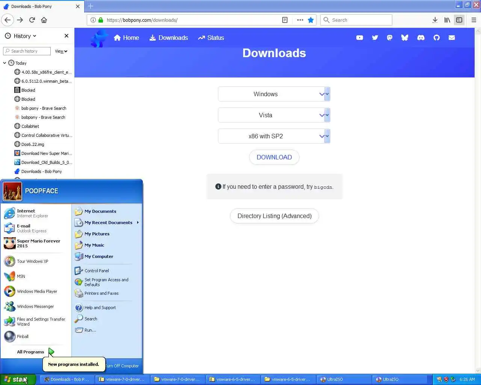Click in the Search history field

pyautogui.click(x=27, y=51)
